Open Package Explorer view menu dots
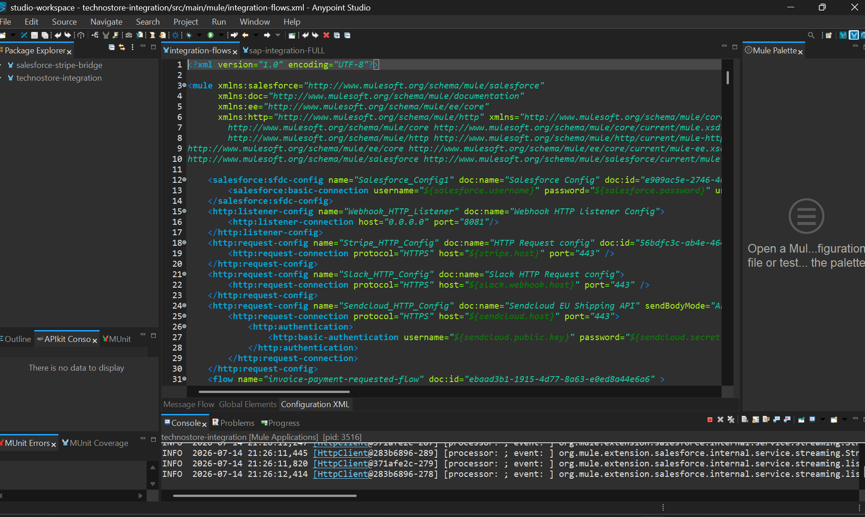Screen dimensions: 865x517 coord(132,47)
